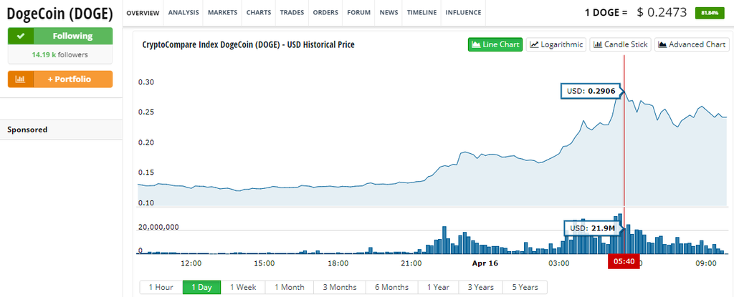Click the Apr 16 date label
734x297 pixels.
coord(485,263)
